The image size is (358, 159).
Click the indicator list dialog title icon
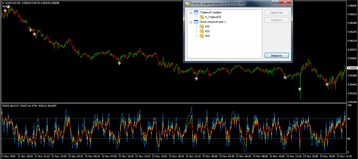pos(187,3)
